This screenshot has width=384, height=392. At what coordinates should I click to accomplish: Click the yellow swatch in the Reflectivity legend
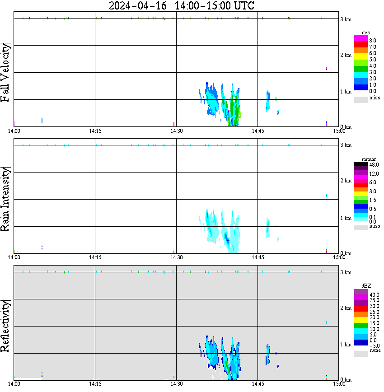tap(361, 320)
